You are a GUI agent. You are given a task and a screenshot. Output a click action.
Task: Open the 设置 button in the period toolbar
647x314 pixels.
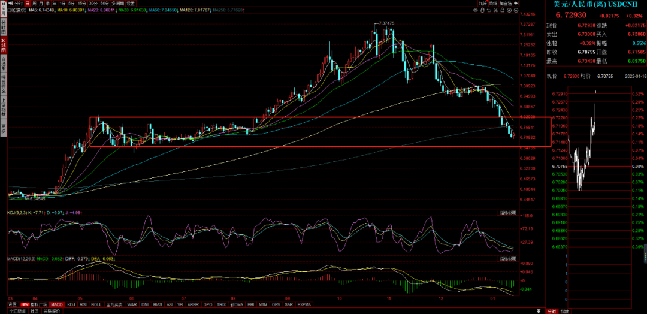coord(131,4)
